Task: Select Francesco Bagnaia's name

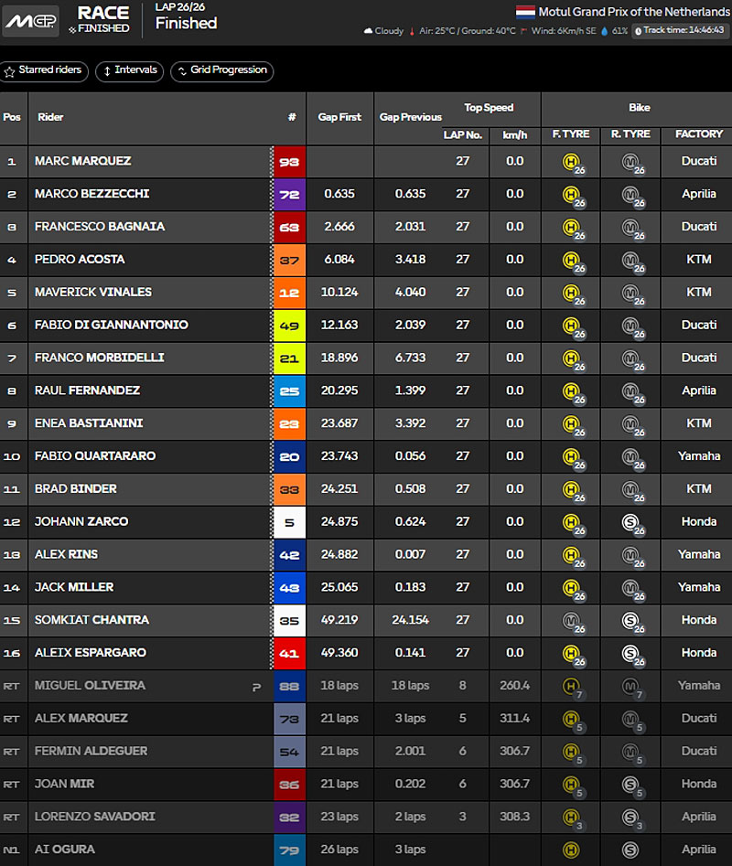Action: pos(100,227)
